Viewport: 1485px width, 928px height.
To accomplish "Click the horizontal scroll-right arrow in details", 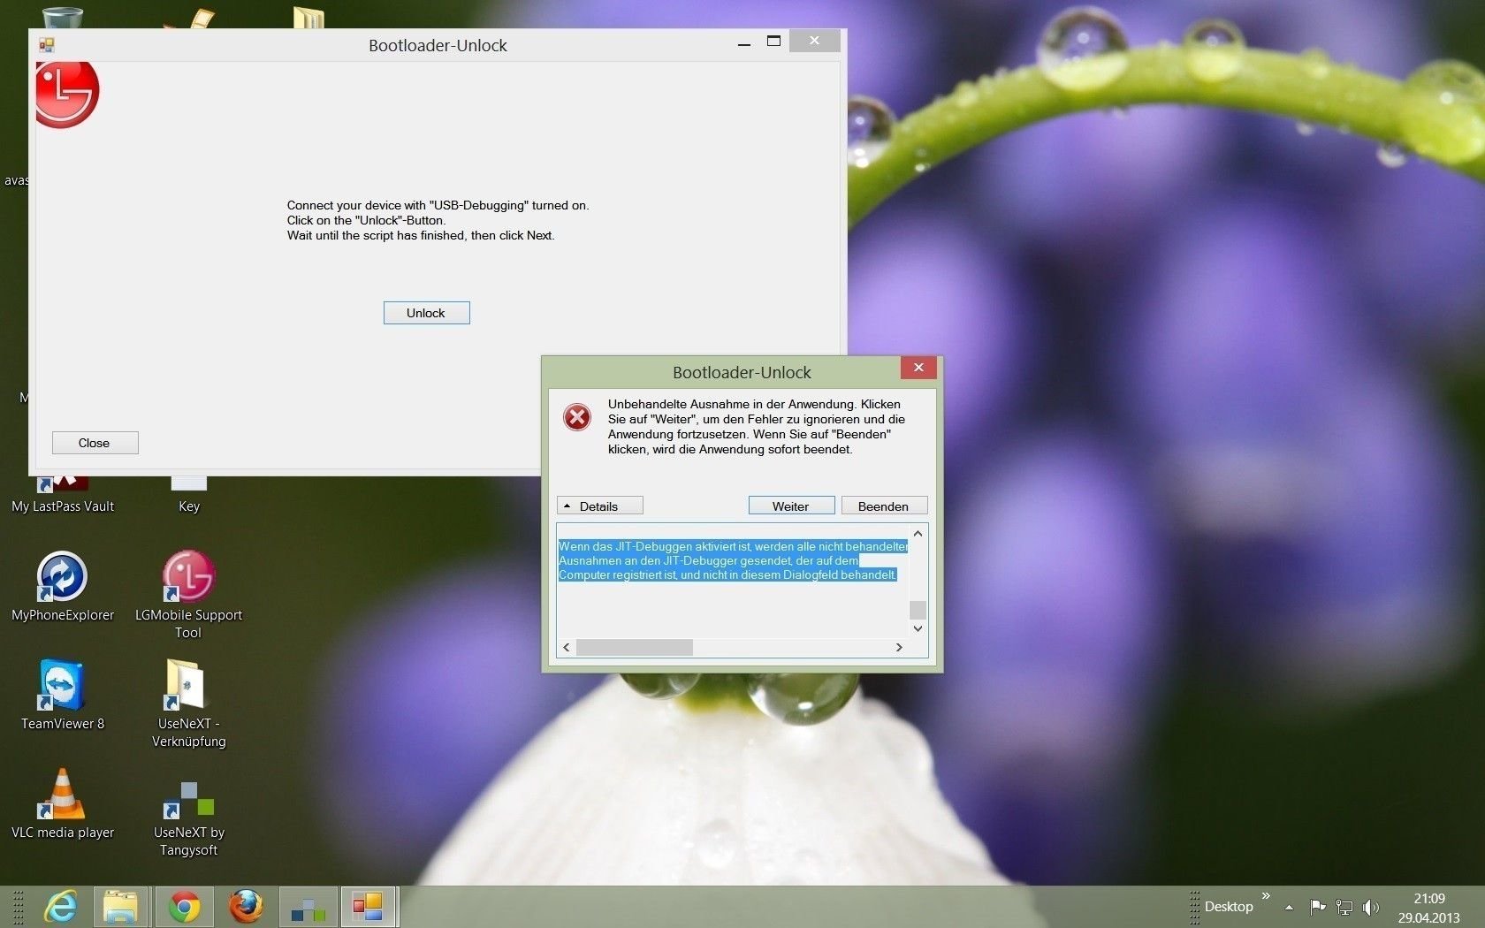I will (899, 647).
